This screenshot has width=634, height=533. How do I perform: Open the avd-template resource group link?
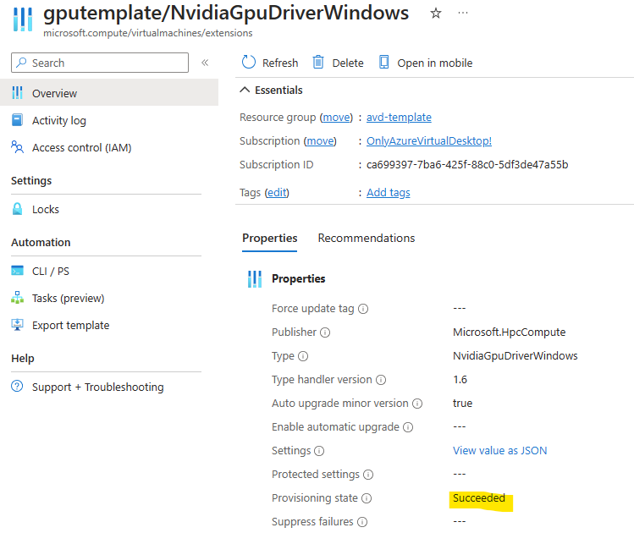(399, 118)
